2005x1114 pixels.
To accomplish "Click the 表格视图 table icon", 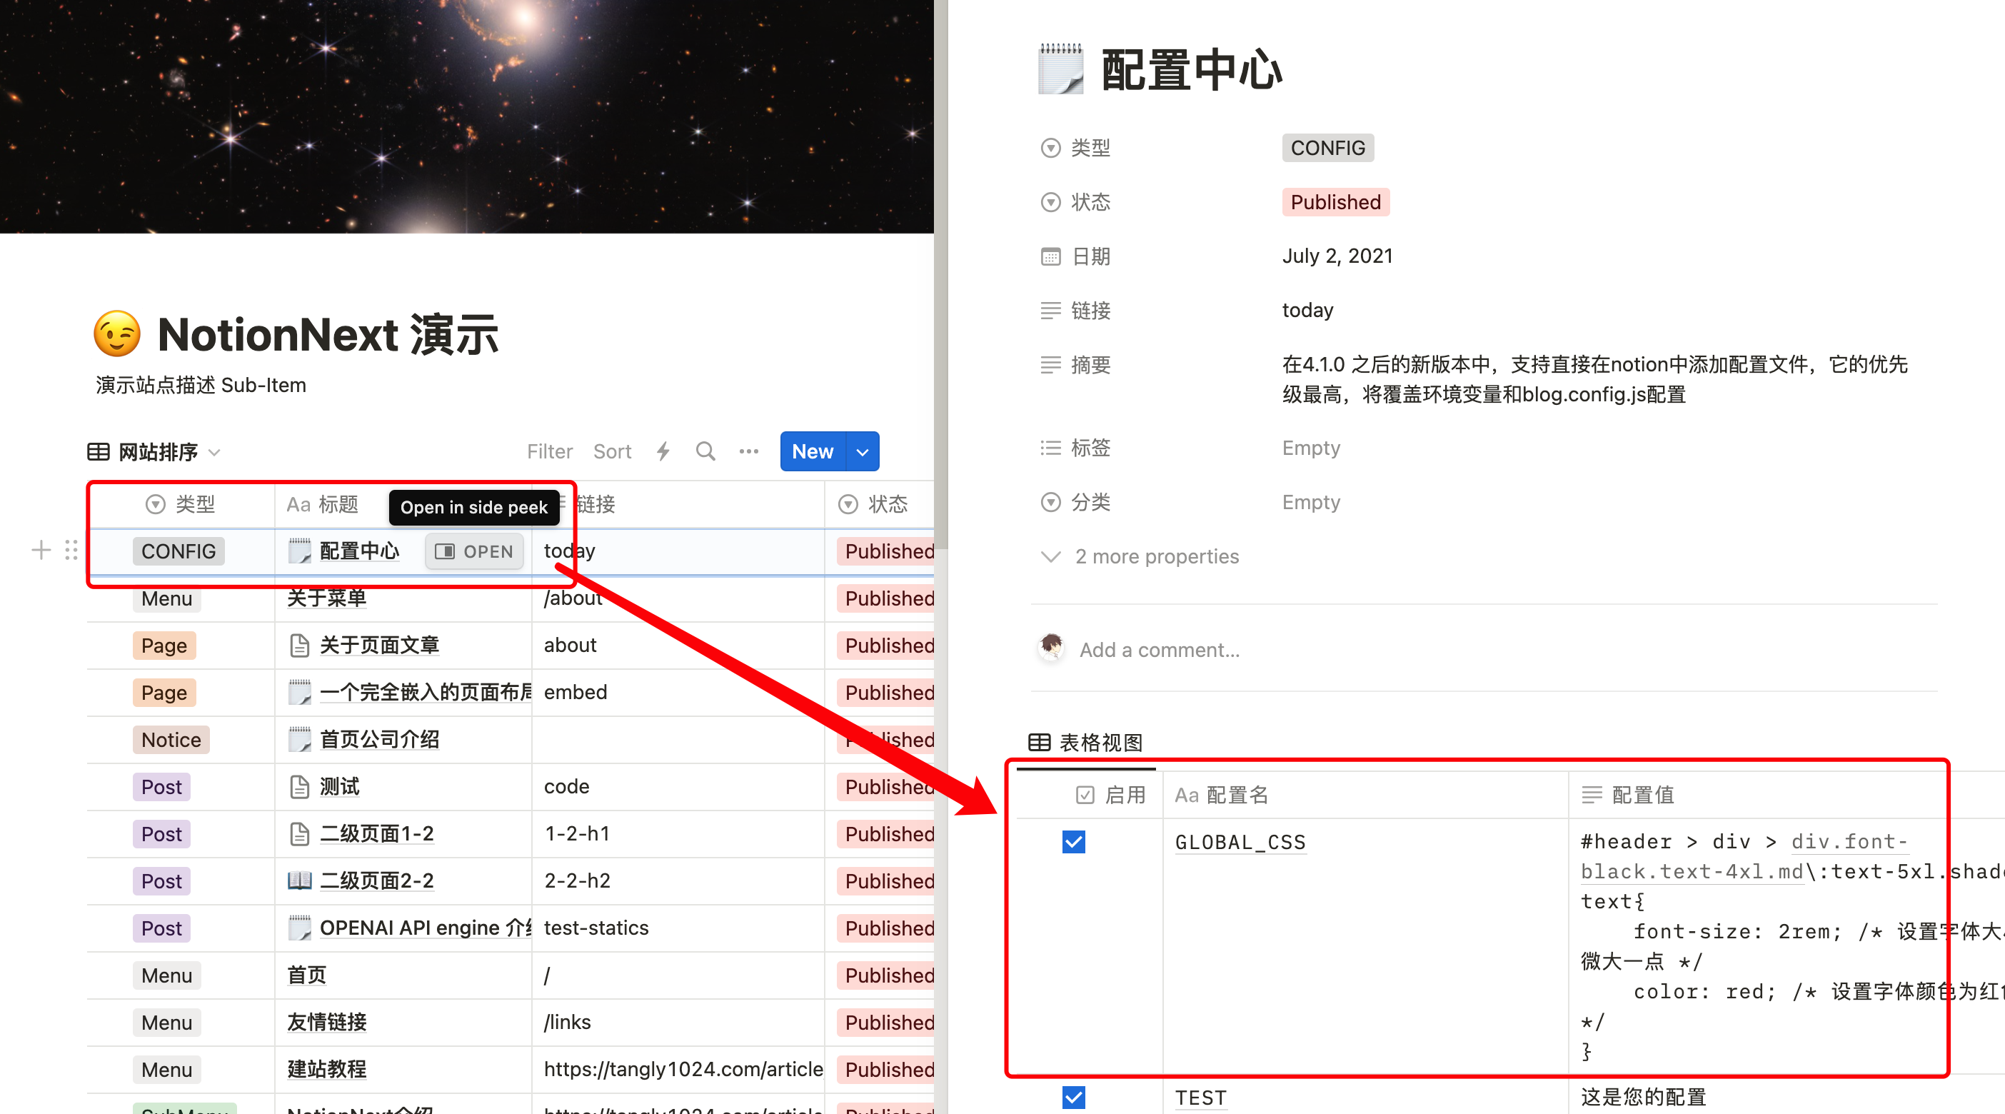I will click(x=1039, y=742).
